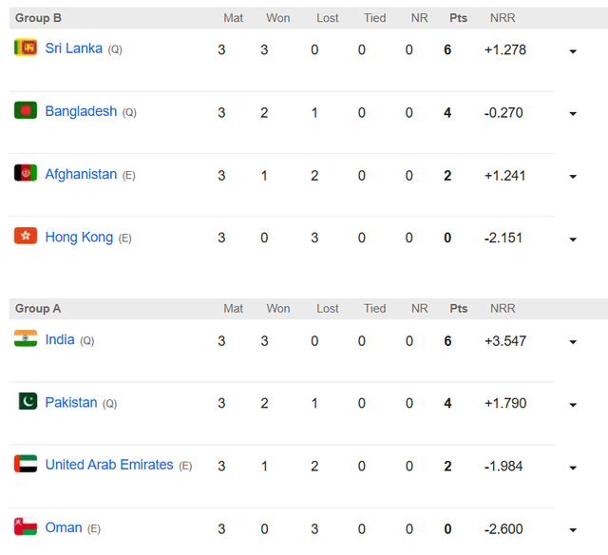The height and width of the screenshot is (555, 608).
Task: Click the Group B Won column header
Action: [x=278, y=18]
